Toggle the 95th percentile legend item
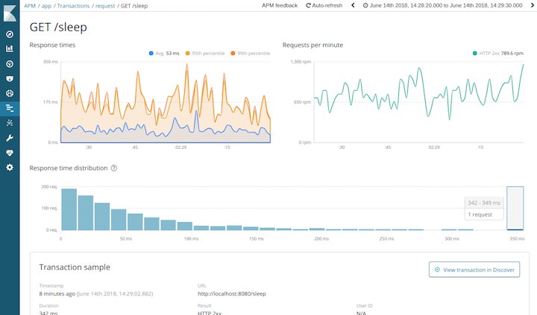Screen dimensions: 537x315 pos(205,54)
